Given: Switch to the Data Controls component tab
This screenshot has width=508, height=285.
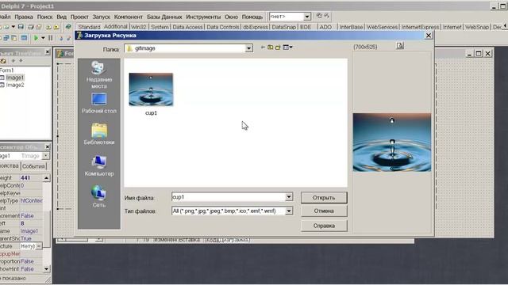Looking at the screenshot, I should coord(223,27).
